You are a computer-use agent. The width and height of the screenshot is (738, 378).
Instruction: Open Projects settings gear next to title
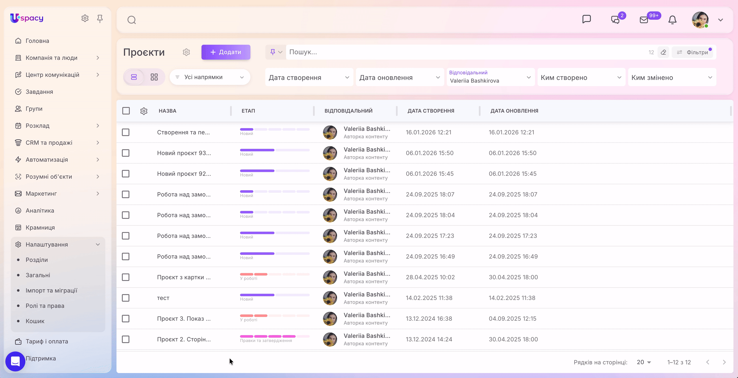pyautogui.click(x=186, y=52)
